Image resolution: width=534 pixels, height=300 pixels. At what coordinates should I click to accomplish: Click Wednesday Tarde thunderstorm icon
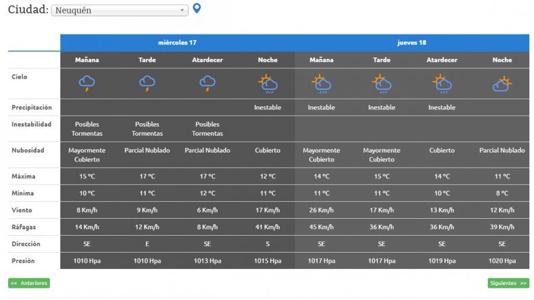coord(147,83)
